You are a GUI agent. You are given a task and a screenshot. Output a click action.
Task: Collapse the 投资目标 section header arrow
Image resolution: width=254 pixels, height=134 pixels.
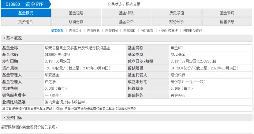pyautogui.click(x=4, y=118)
